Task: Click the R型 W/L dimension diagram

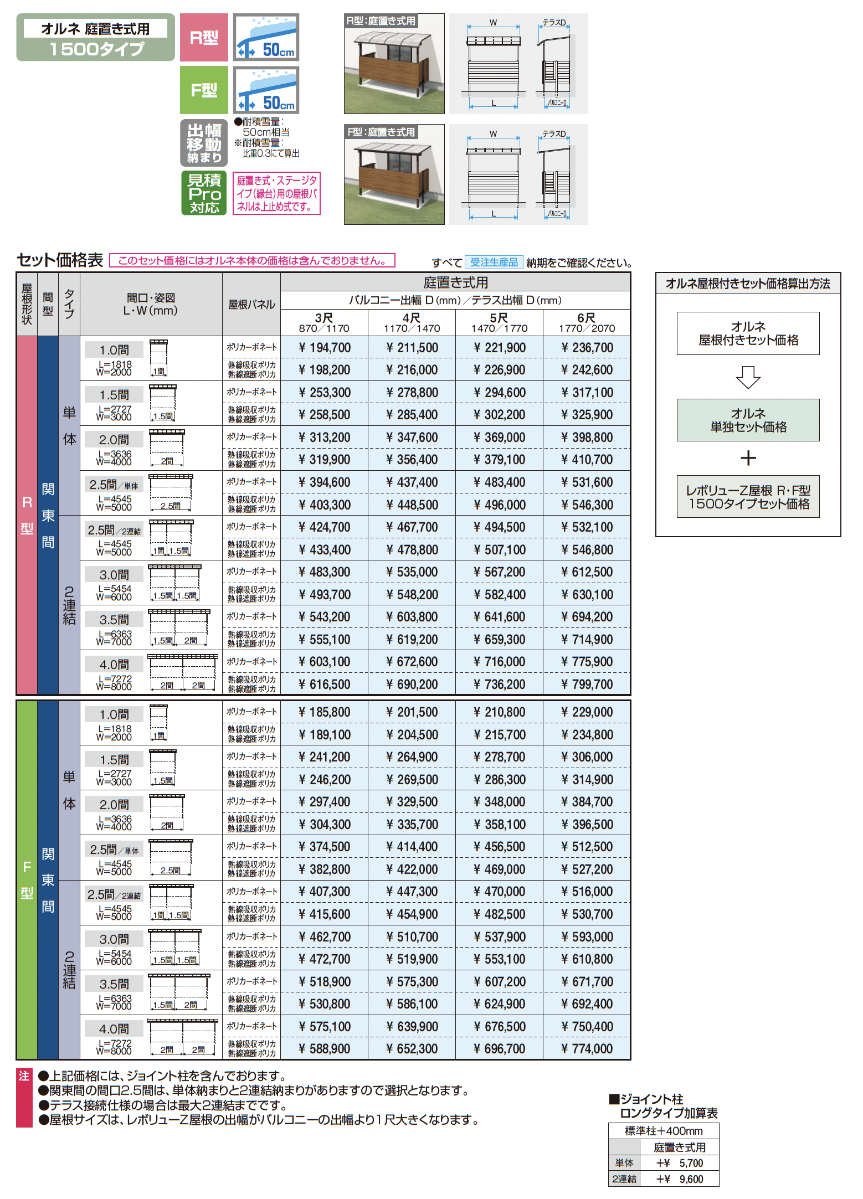Action: [x=518, y=64]
